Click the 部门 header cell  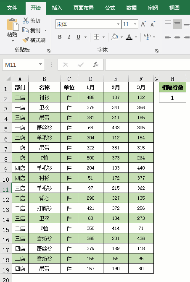coord(20,87)
